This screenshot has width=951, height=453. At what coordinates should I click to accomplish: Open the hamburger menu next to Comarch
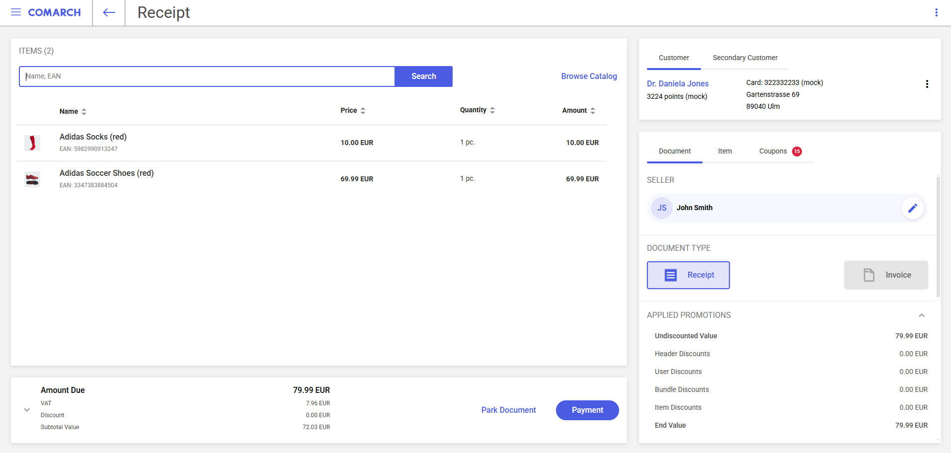[16, 12]
